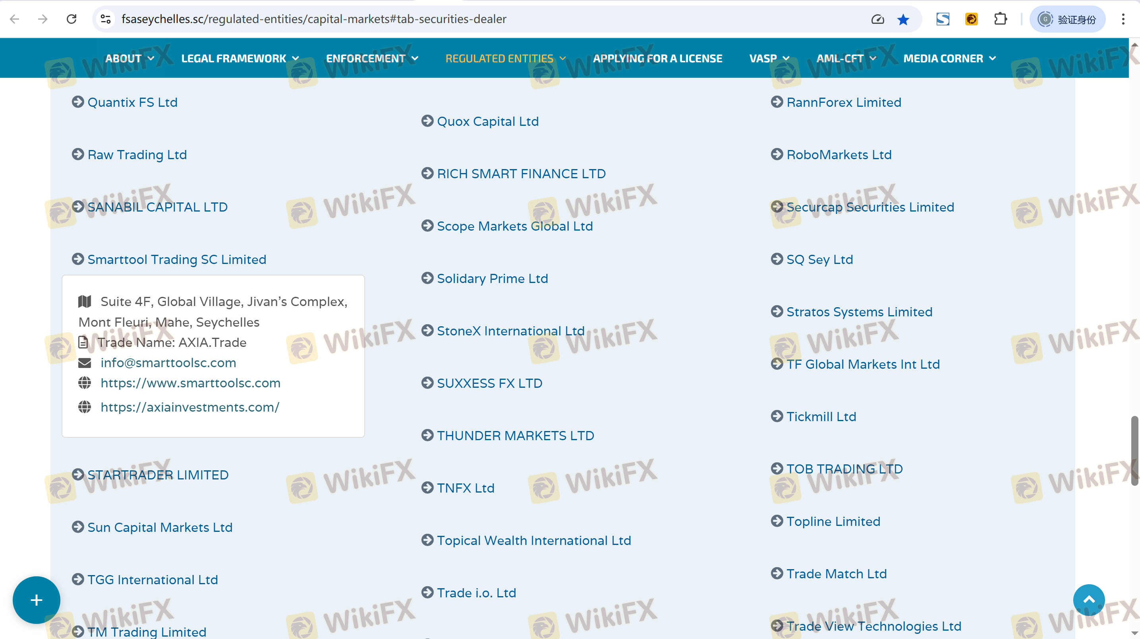Screen dimensions: 1140x639
Task: Click the info@smarttoolsc.com email link
Action: (x=168, y=363)
